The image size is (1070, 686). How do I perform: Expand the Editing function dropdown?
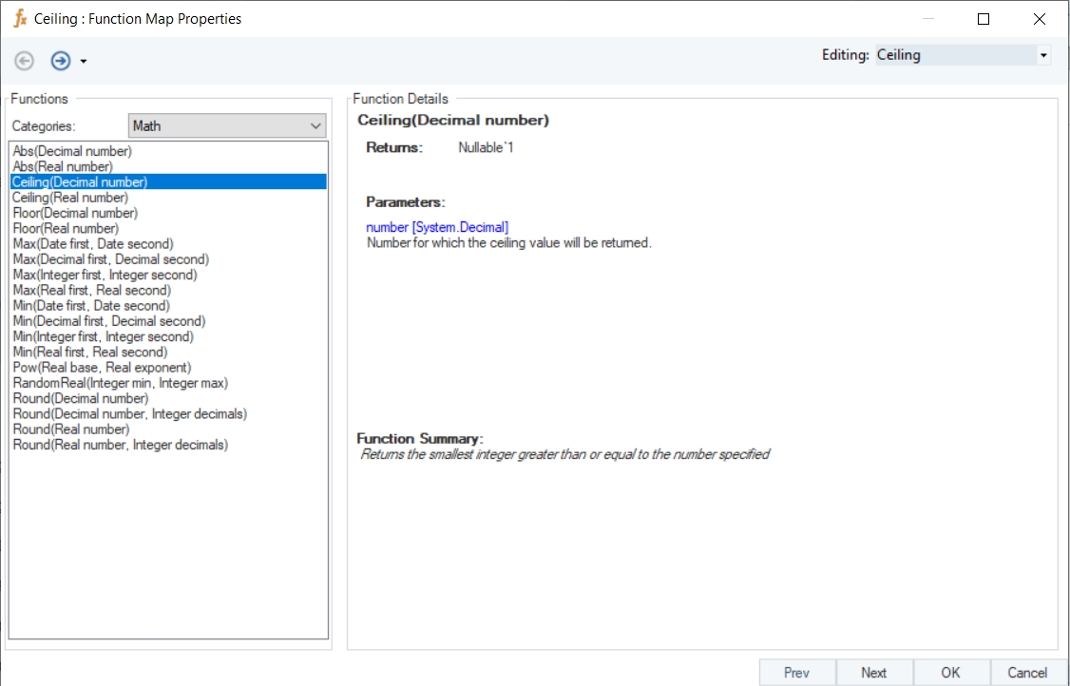pos(1043,55)
